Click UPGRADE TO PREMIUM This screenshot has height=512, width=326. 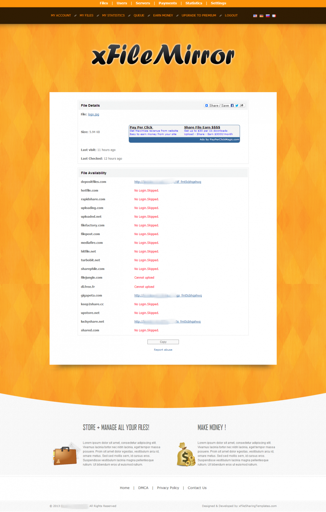click(x=199, y=16)
